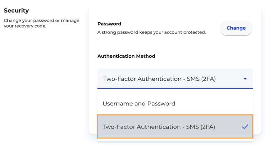This screenshot has width=265, height=145.
Task: Click the strong password description text
Action: point(152,32)
